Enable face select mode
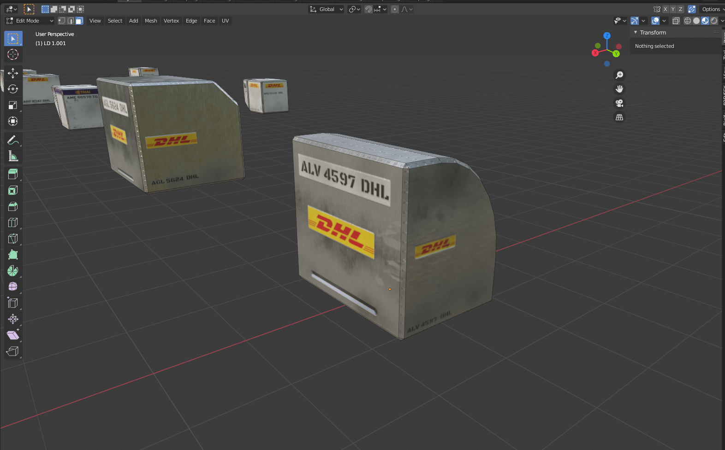This screenshot has width=725, height=450. pos(79,21)
